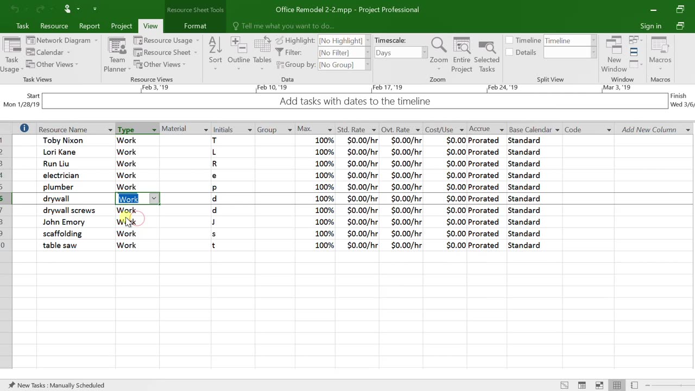Switch to Task Usage view in status bar

point(582,385)
